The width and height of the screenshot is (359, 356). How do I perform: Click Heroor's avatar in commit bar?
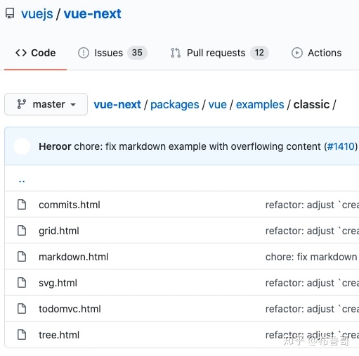pos(22,146)
